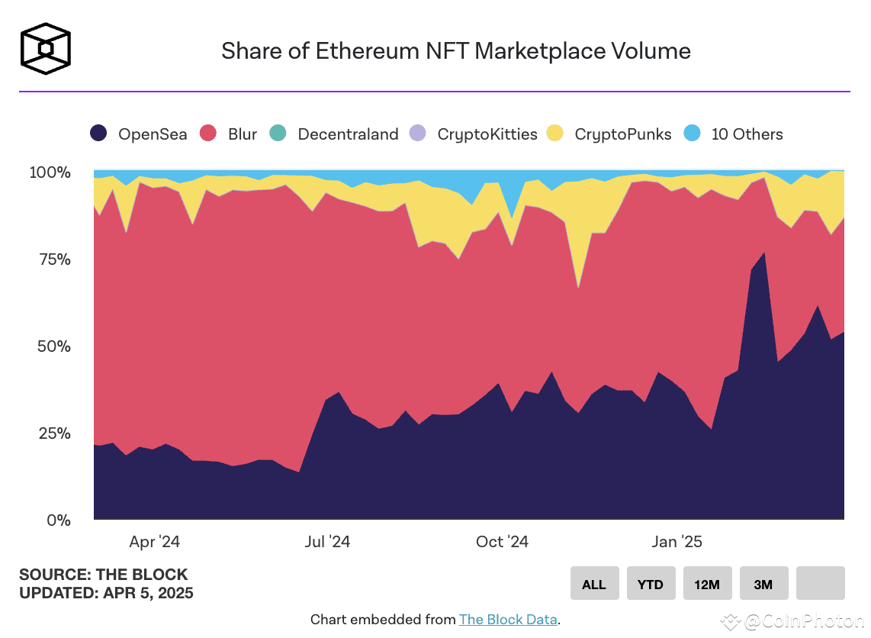This screenshot has height=638, width=871.
Task: Select the 3M time range button
Action: 763,583
